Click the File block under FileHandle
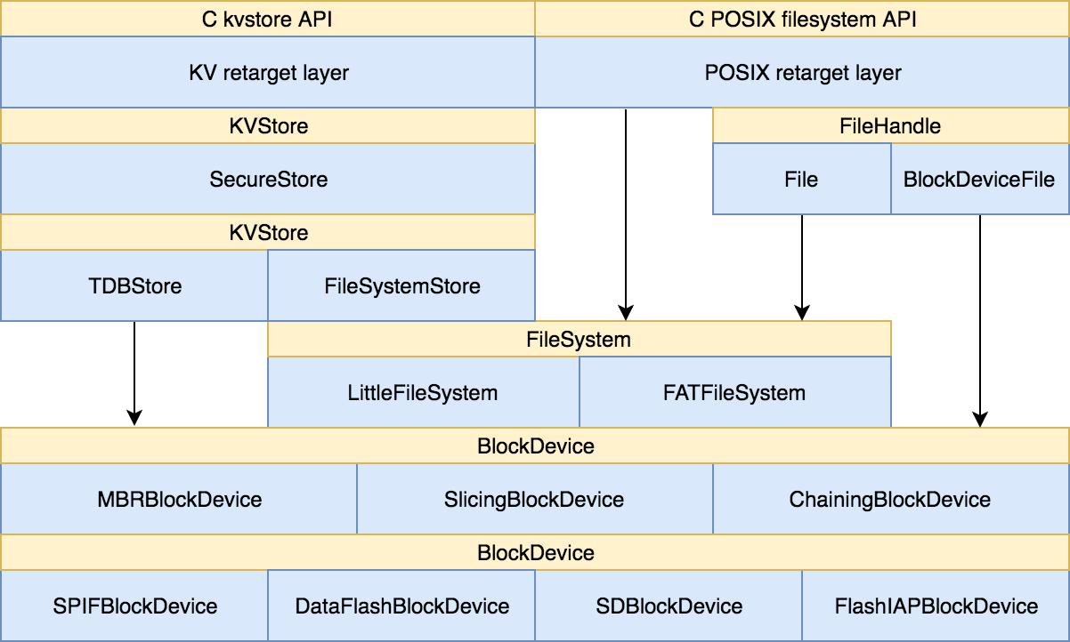This screenshot has height=642, width=1070. pyautogui.click(x=801, y=179)
